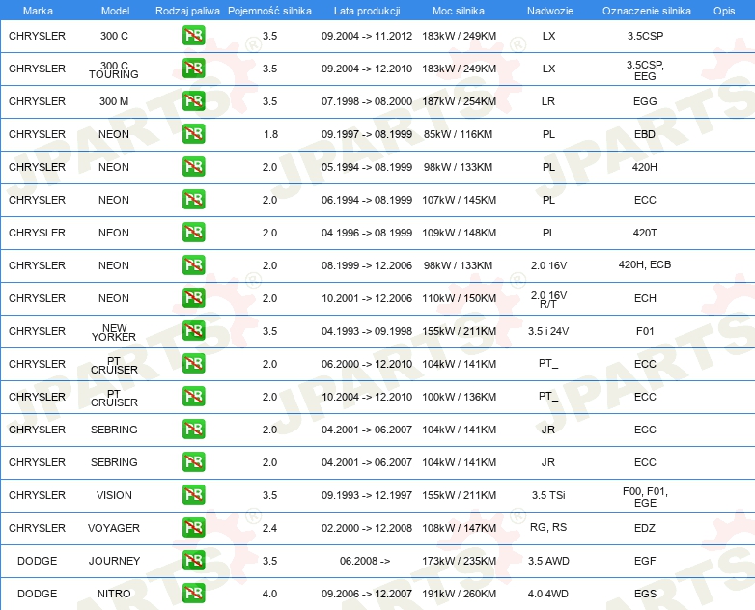Click the Pojemność silnika column header
Image resolution: width=755 pixels, height=610 pixels.
(269, 11)
